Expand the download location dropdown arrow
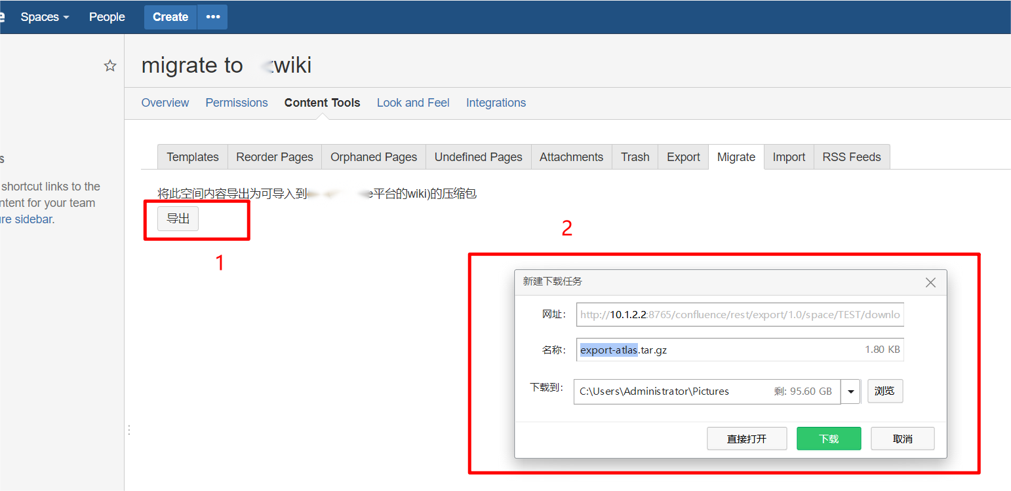1011x491 pixels. 851,391
